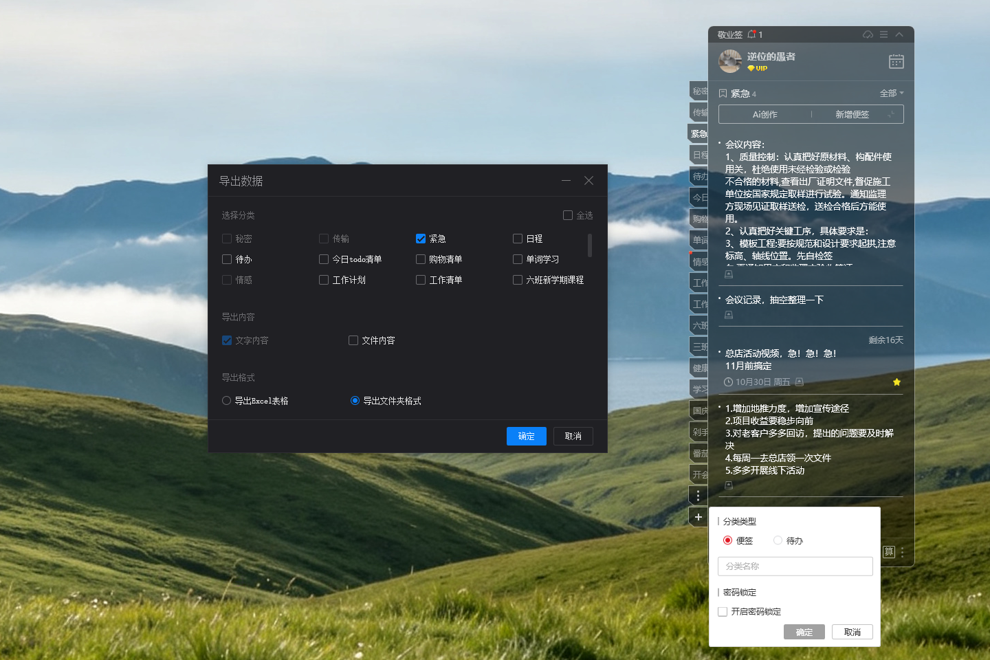Click the category list scrollbar in export dialog
Viewport: 990px width, 660px height.
[590, 245]
